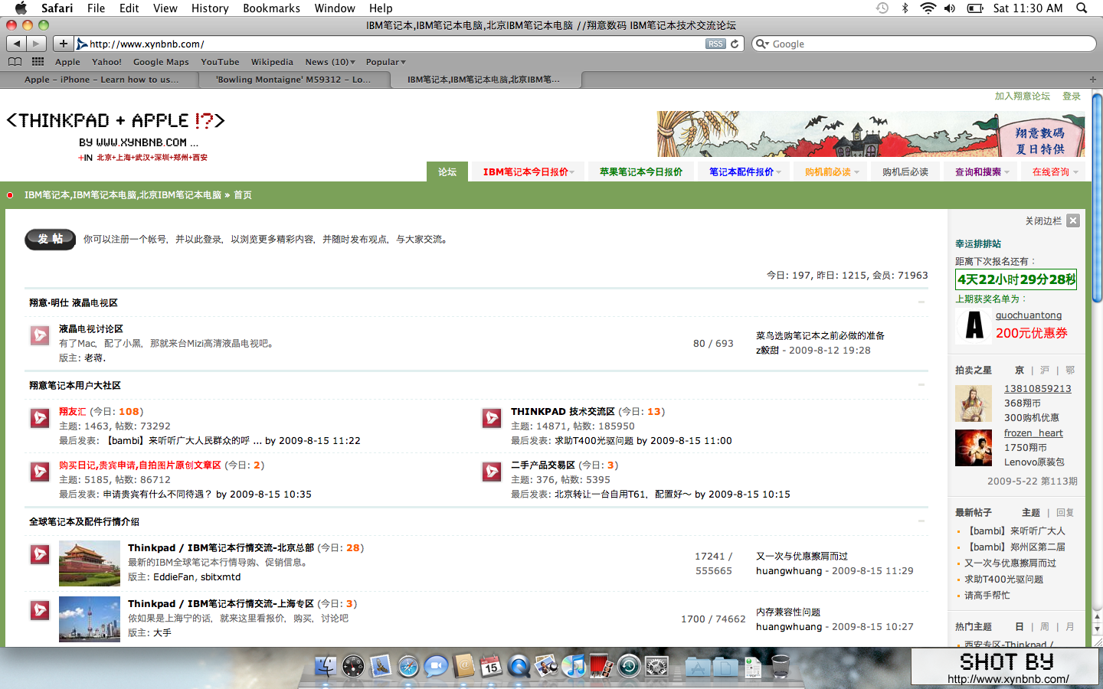Viewport: 1103px width, 689px height.
Task: Open the Apple menu
Action: (21, 8)
